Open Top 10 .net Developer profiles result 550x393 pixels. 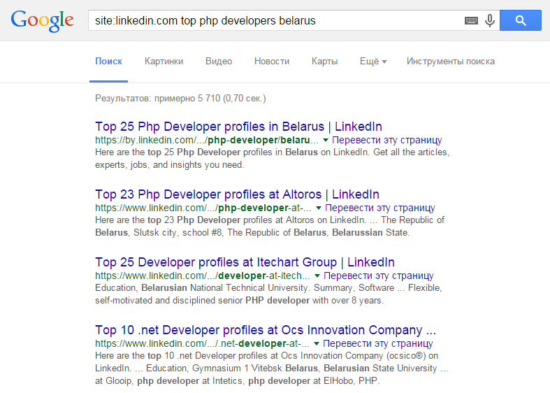266,330
